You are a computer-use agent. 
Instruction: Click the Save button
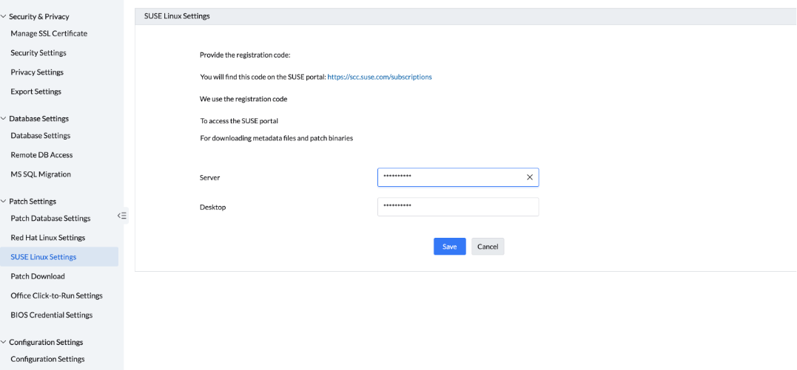pyautogui.click(x=449, y=247)
